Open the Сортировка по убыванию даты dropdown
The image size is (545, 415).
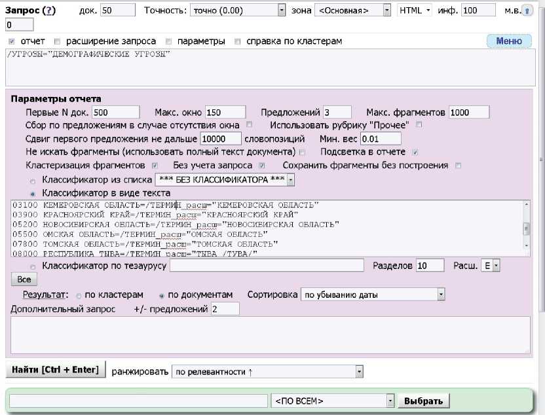coord(441,295)
